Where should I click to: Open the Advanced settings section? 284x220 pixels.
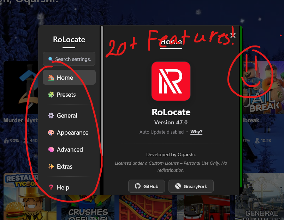click(69, 150)
